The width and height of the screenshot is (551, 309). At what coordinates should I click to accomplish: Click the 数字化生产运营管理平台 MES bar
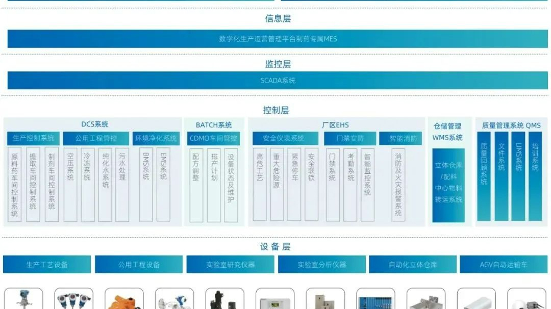click(x=278, y=39)
